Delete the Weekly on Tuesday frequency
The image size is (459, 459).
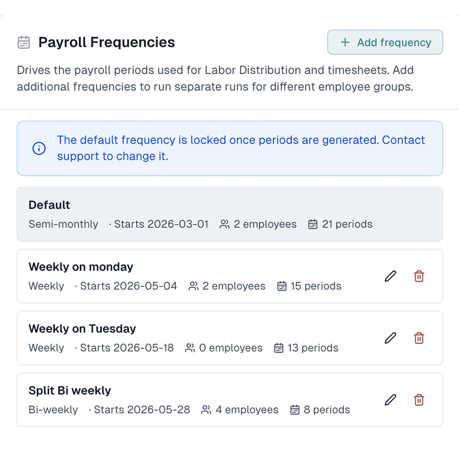click(x=419, y=338)
